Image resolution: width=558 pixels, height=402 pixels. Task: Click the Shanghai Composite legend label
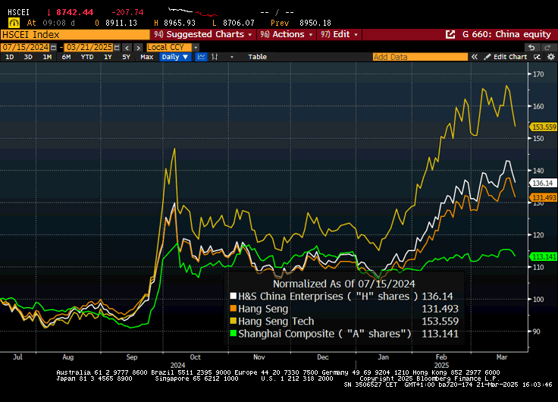point(324,334)
